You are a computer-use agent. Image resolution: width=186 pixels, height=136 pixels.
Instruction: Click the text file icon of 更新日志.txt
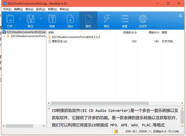click(50, 41)
